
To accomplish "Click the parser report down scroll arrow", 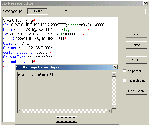I will pyautogui.click(x=114, y=106).
